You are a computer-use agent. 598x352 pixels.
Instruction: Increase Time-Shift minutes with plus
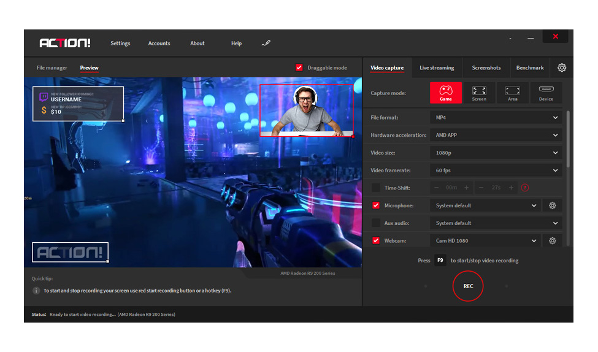(x=466, y=188)
